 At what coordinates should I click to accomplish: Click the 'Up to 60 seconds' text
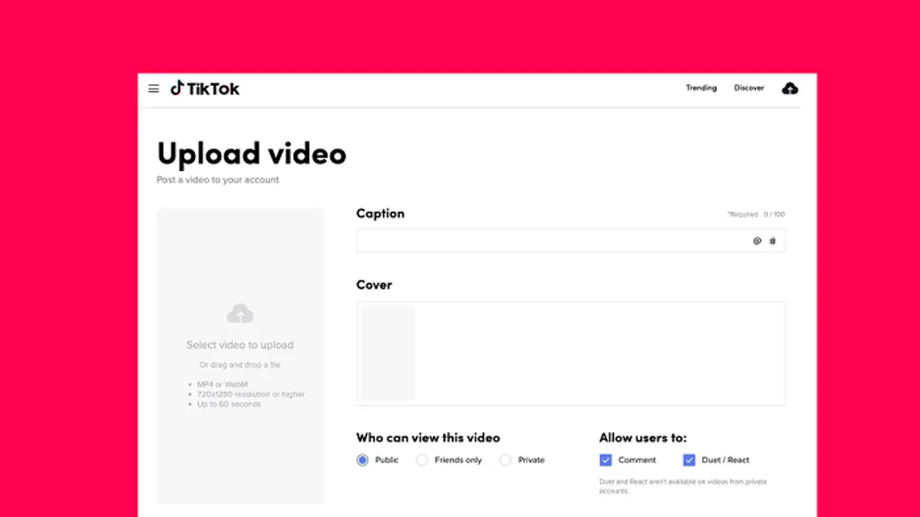[228, 404]
